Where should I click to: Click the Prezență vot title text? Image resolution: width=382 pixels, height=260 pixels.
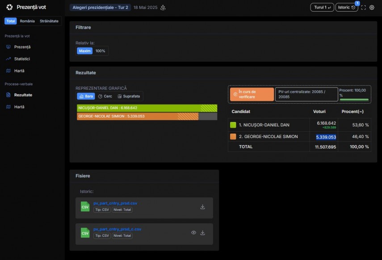tap(31, 7)
